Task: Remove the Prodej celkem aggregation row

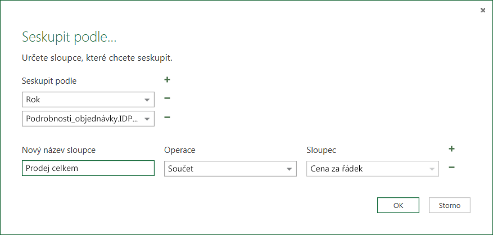Action: pyautogui.click(x=451, y=168)
